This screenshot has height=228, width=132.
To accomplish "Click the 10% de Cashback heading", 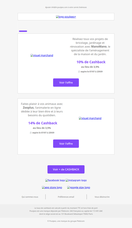I will coord(91,62).
